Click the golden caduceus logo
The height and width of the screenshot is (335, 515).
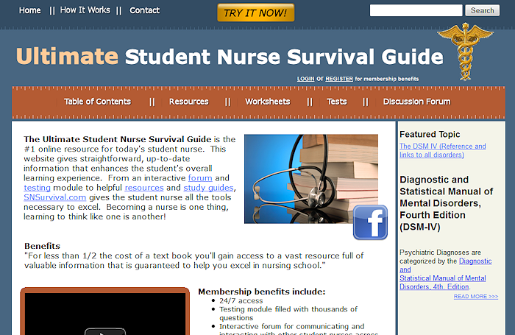pos(465,52)
